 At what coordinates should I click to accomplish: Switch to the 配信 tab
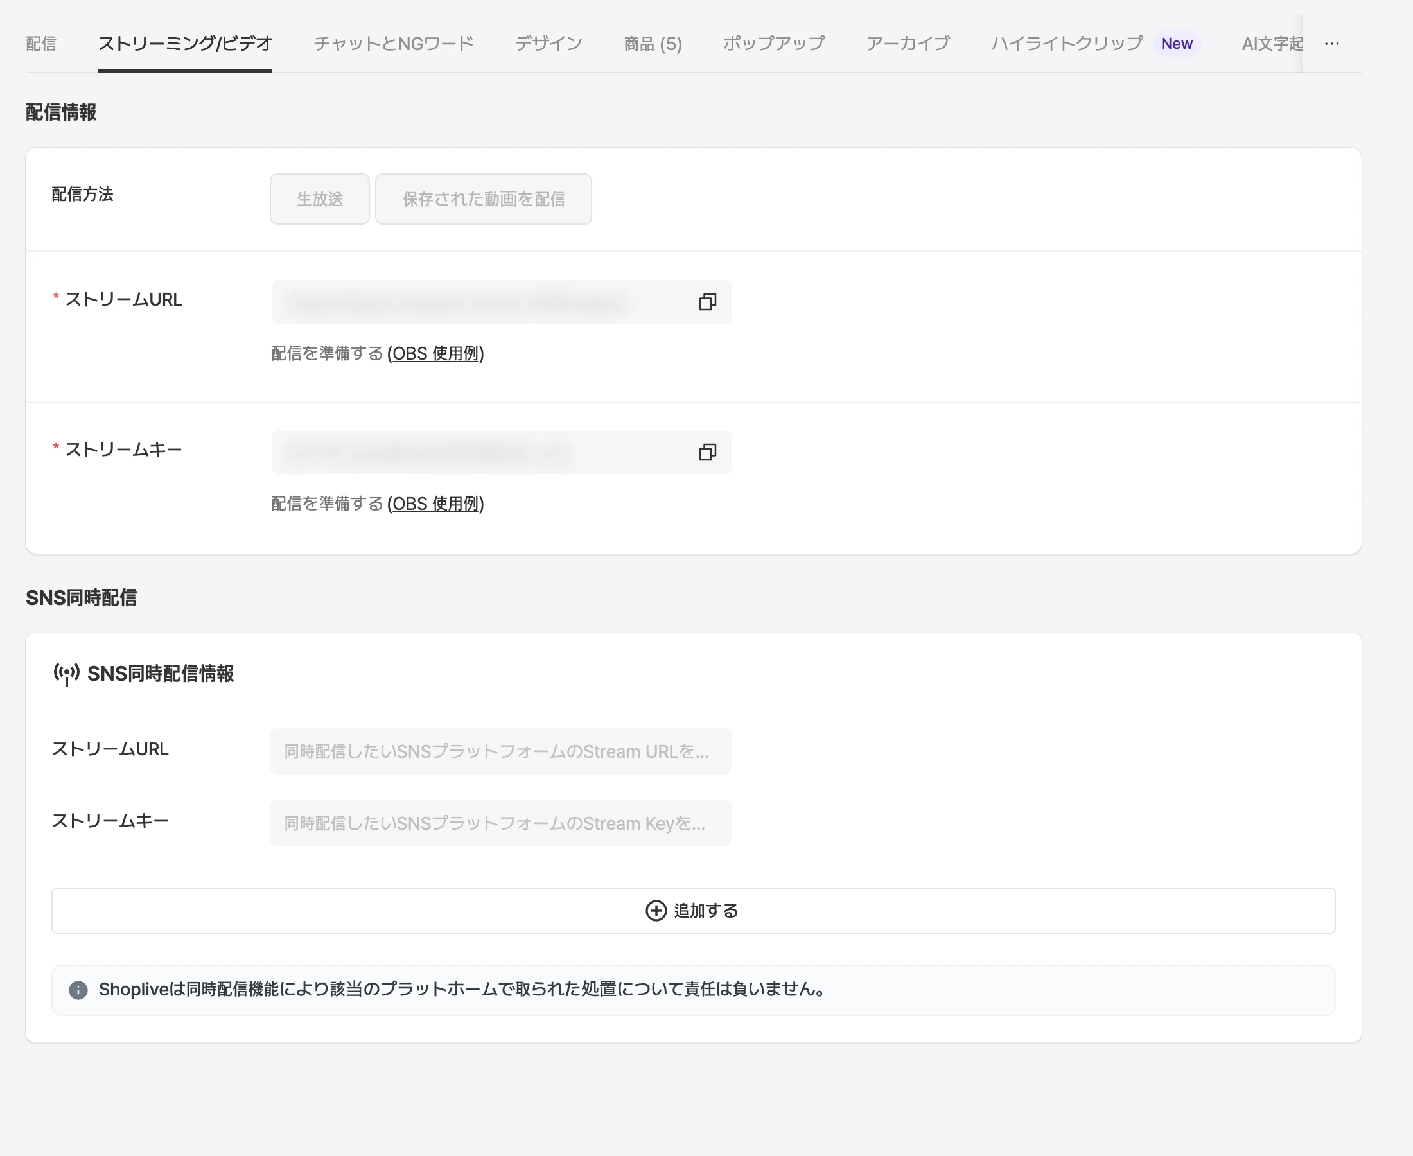(x=40, y=43)
